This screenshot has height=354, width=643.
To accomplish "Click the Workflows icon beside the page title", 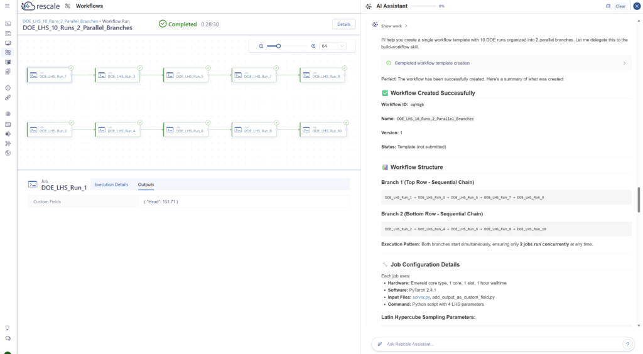I will click(68, 6).
